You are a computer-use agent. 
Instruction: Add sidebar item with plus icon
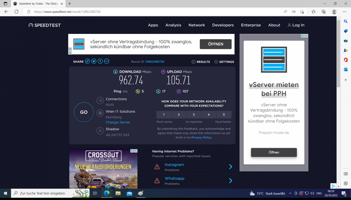point(346,80)
